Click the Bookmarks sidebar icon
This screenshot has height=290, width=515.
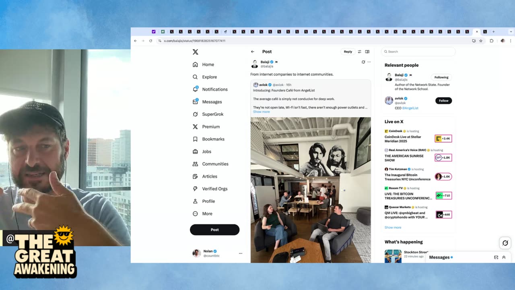[x=195, y=139]
